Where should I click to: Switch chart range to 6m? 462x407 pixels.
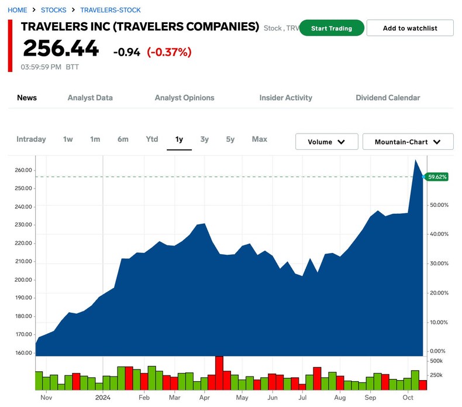(x=123, y=139)
